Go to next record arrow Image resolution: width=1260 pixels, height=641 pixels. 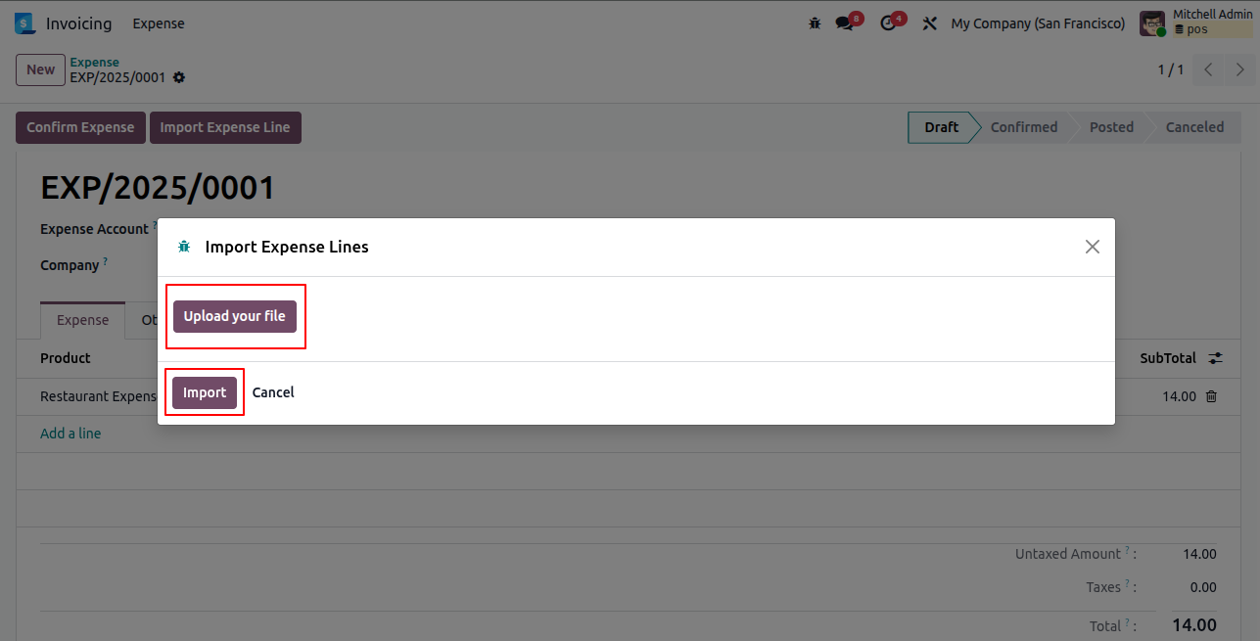coord(1240,69)
